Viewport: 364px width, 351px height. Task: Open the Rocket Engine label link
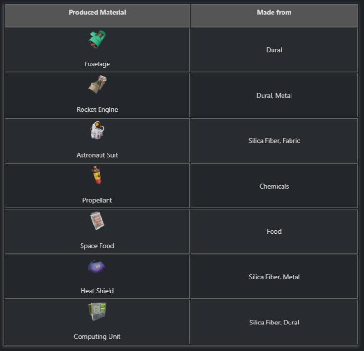click(97, 109)
